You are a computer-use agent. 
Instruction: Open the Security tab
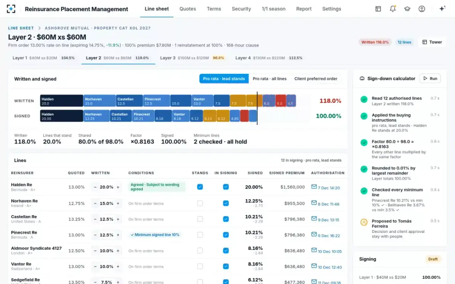coord(241,9)
